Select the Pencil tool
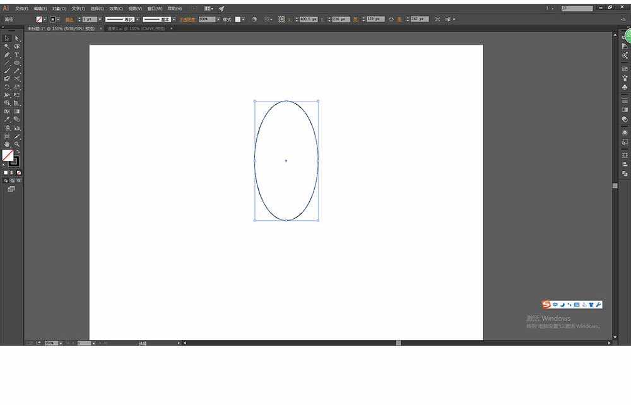 [17, 71]
